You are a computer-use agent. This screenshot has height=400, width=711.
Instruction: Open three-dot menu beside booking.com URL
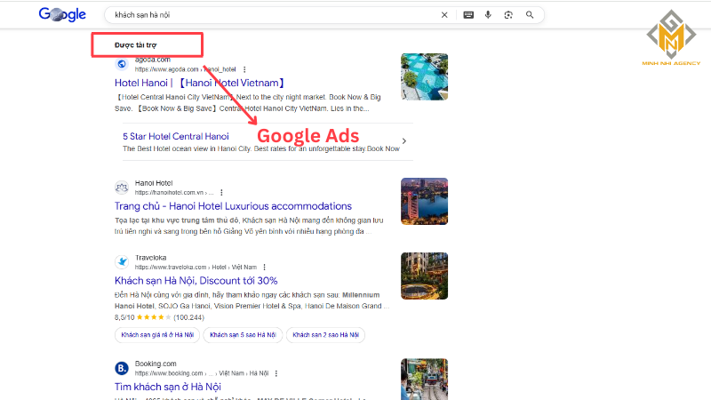tap(276, 373)
